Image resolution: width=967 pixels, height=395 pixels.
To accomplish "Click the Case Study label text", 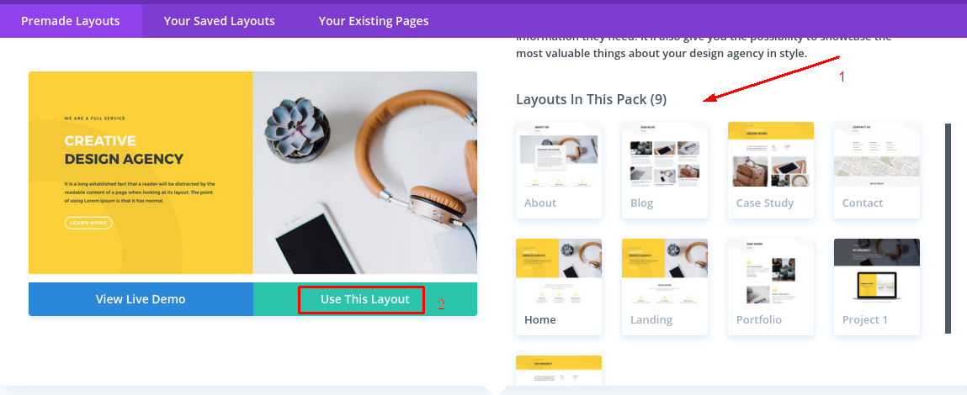I will coord(765,203).
